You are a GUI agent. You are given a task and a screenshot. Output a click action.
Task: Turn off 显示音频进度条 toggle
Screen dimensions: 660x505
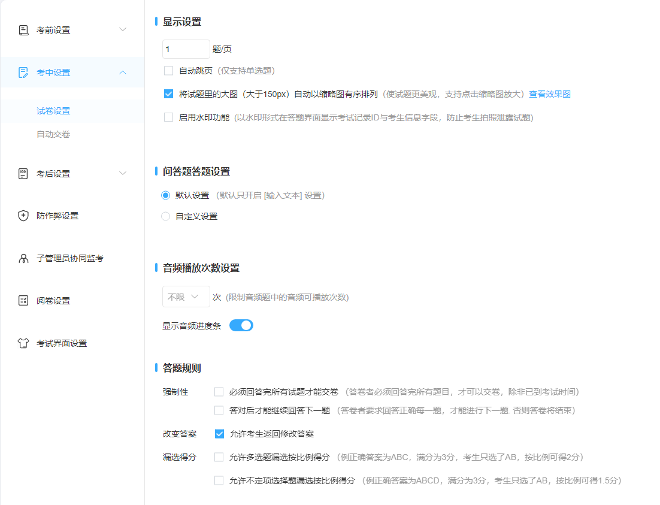click(x=241, y=325)
